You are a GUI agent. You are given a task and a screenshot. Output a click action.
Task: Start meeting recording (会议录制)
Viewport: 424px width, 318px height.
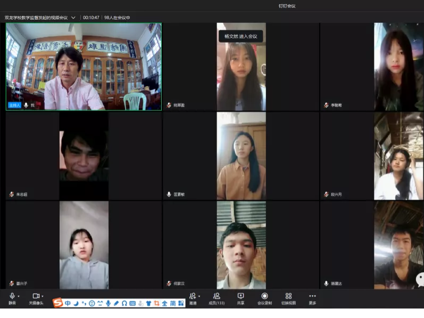click(x=264, y=296)
